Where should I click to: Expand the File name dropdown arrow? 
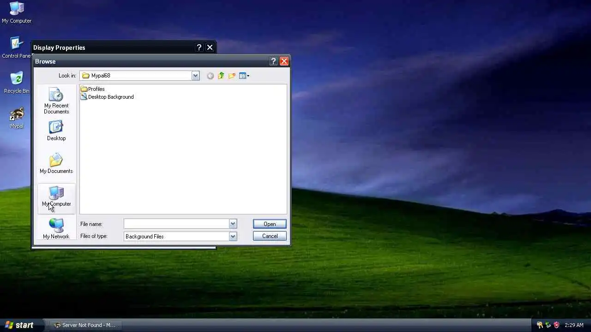point(233,224)
